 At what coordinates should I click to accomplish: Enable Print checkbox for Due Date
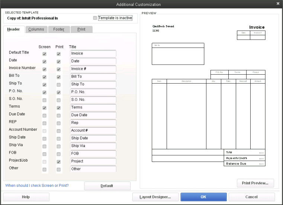point(58,115)
